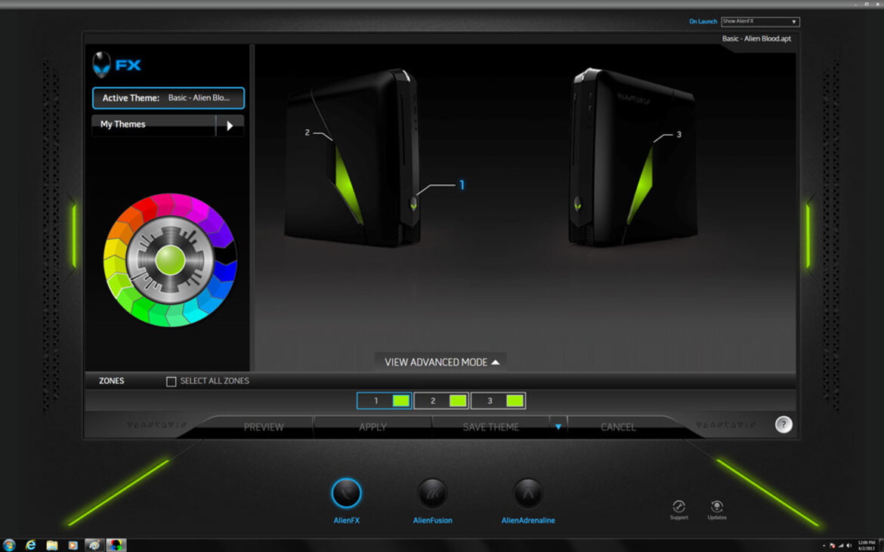Image resolution: width=884 pixels, height=552 pixels.
Task: Click the left Alienware tower image
Action: tap(353, 158)
